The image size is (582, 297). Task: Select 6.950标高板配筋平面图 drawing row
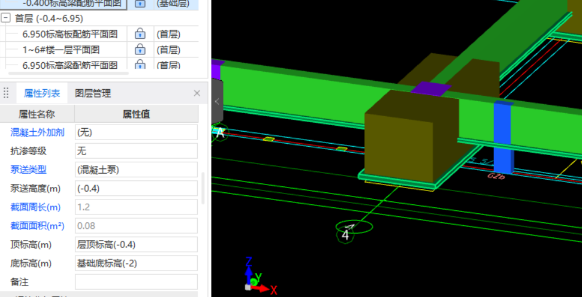pyautogui.click(x=70, y=35)
